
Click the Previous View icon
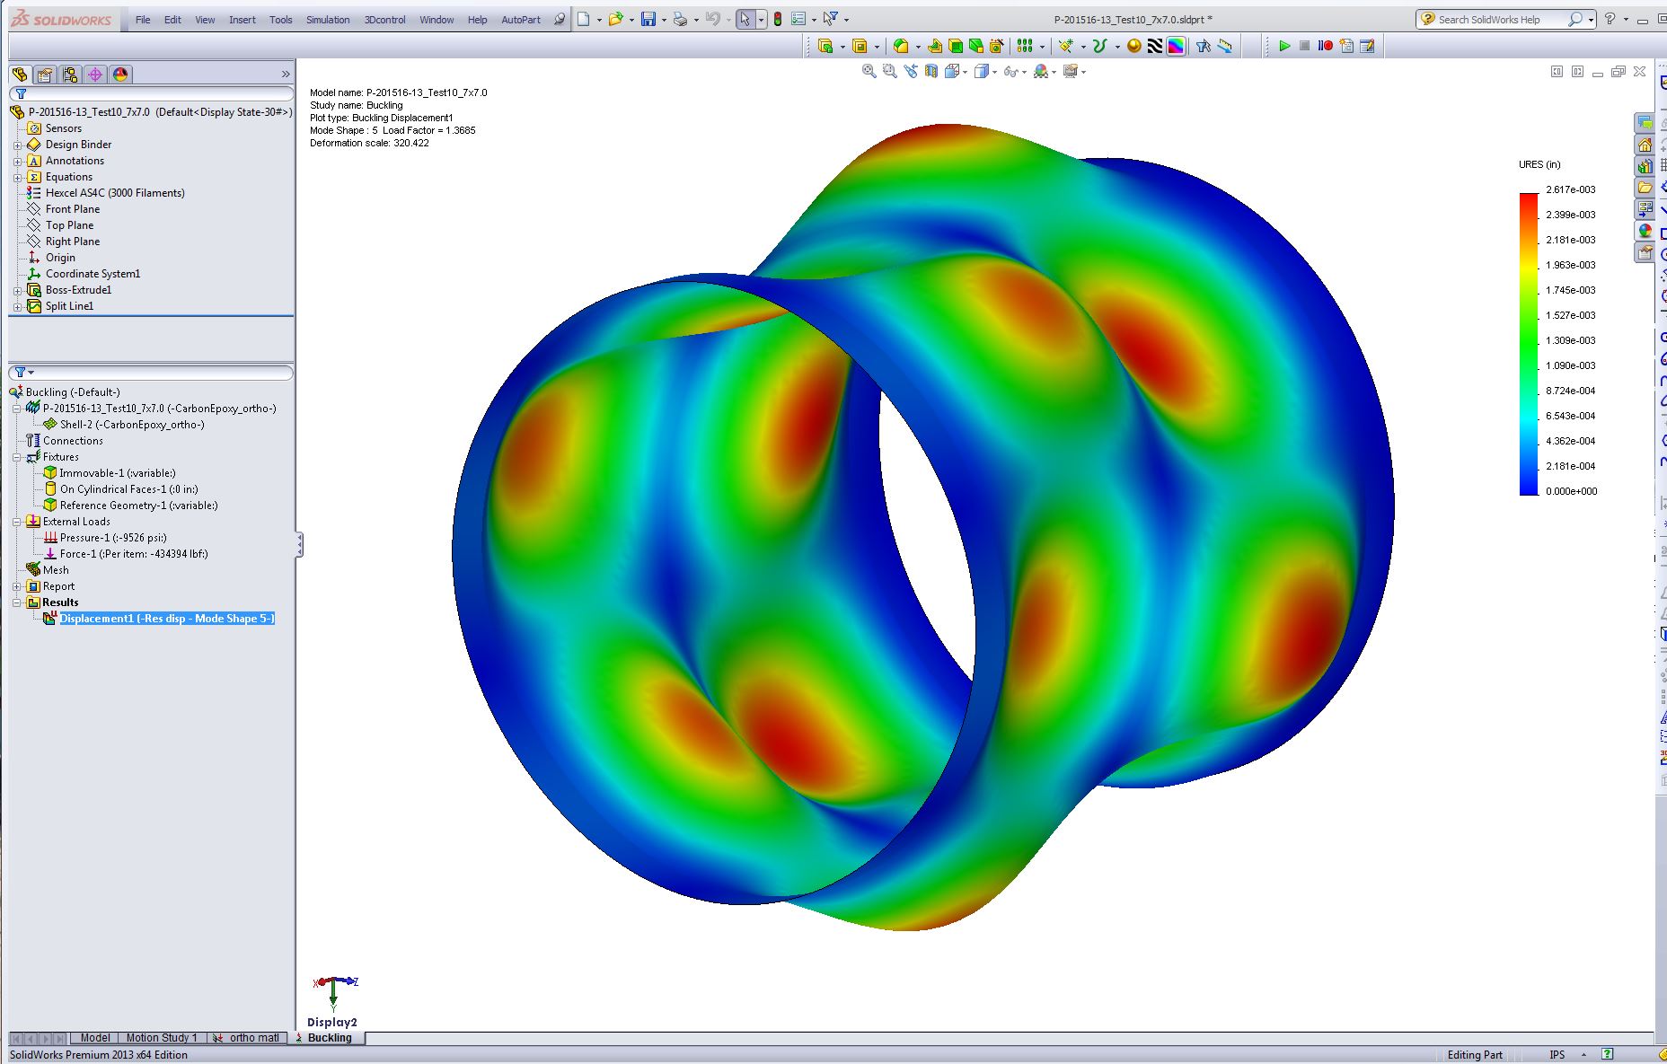[911, 71]
